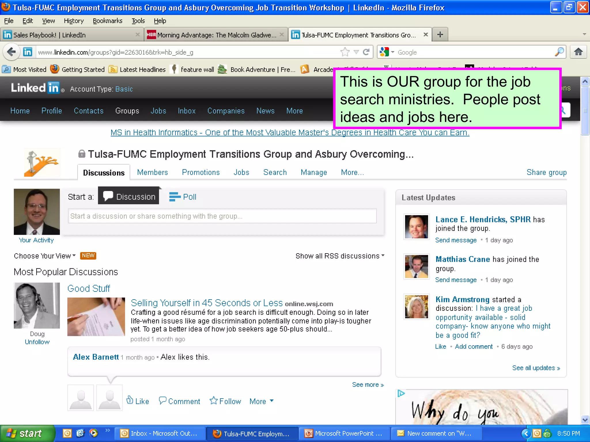590x442 pixels.
Task: Open a new tab with plus button
Action: pyautogui.click(x=440, y=35)
